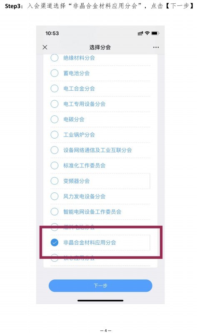Select 智能电网设备工作委员会 radio button
The width and height of the screenshot is (197, 333).
click(x=55, y=211)
